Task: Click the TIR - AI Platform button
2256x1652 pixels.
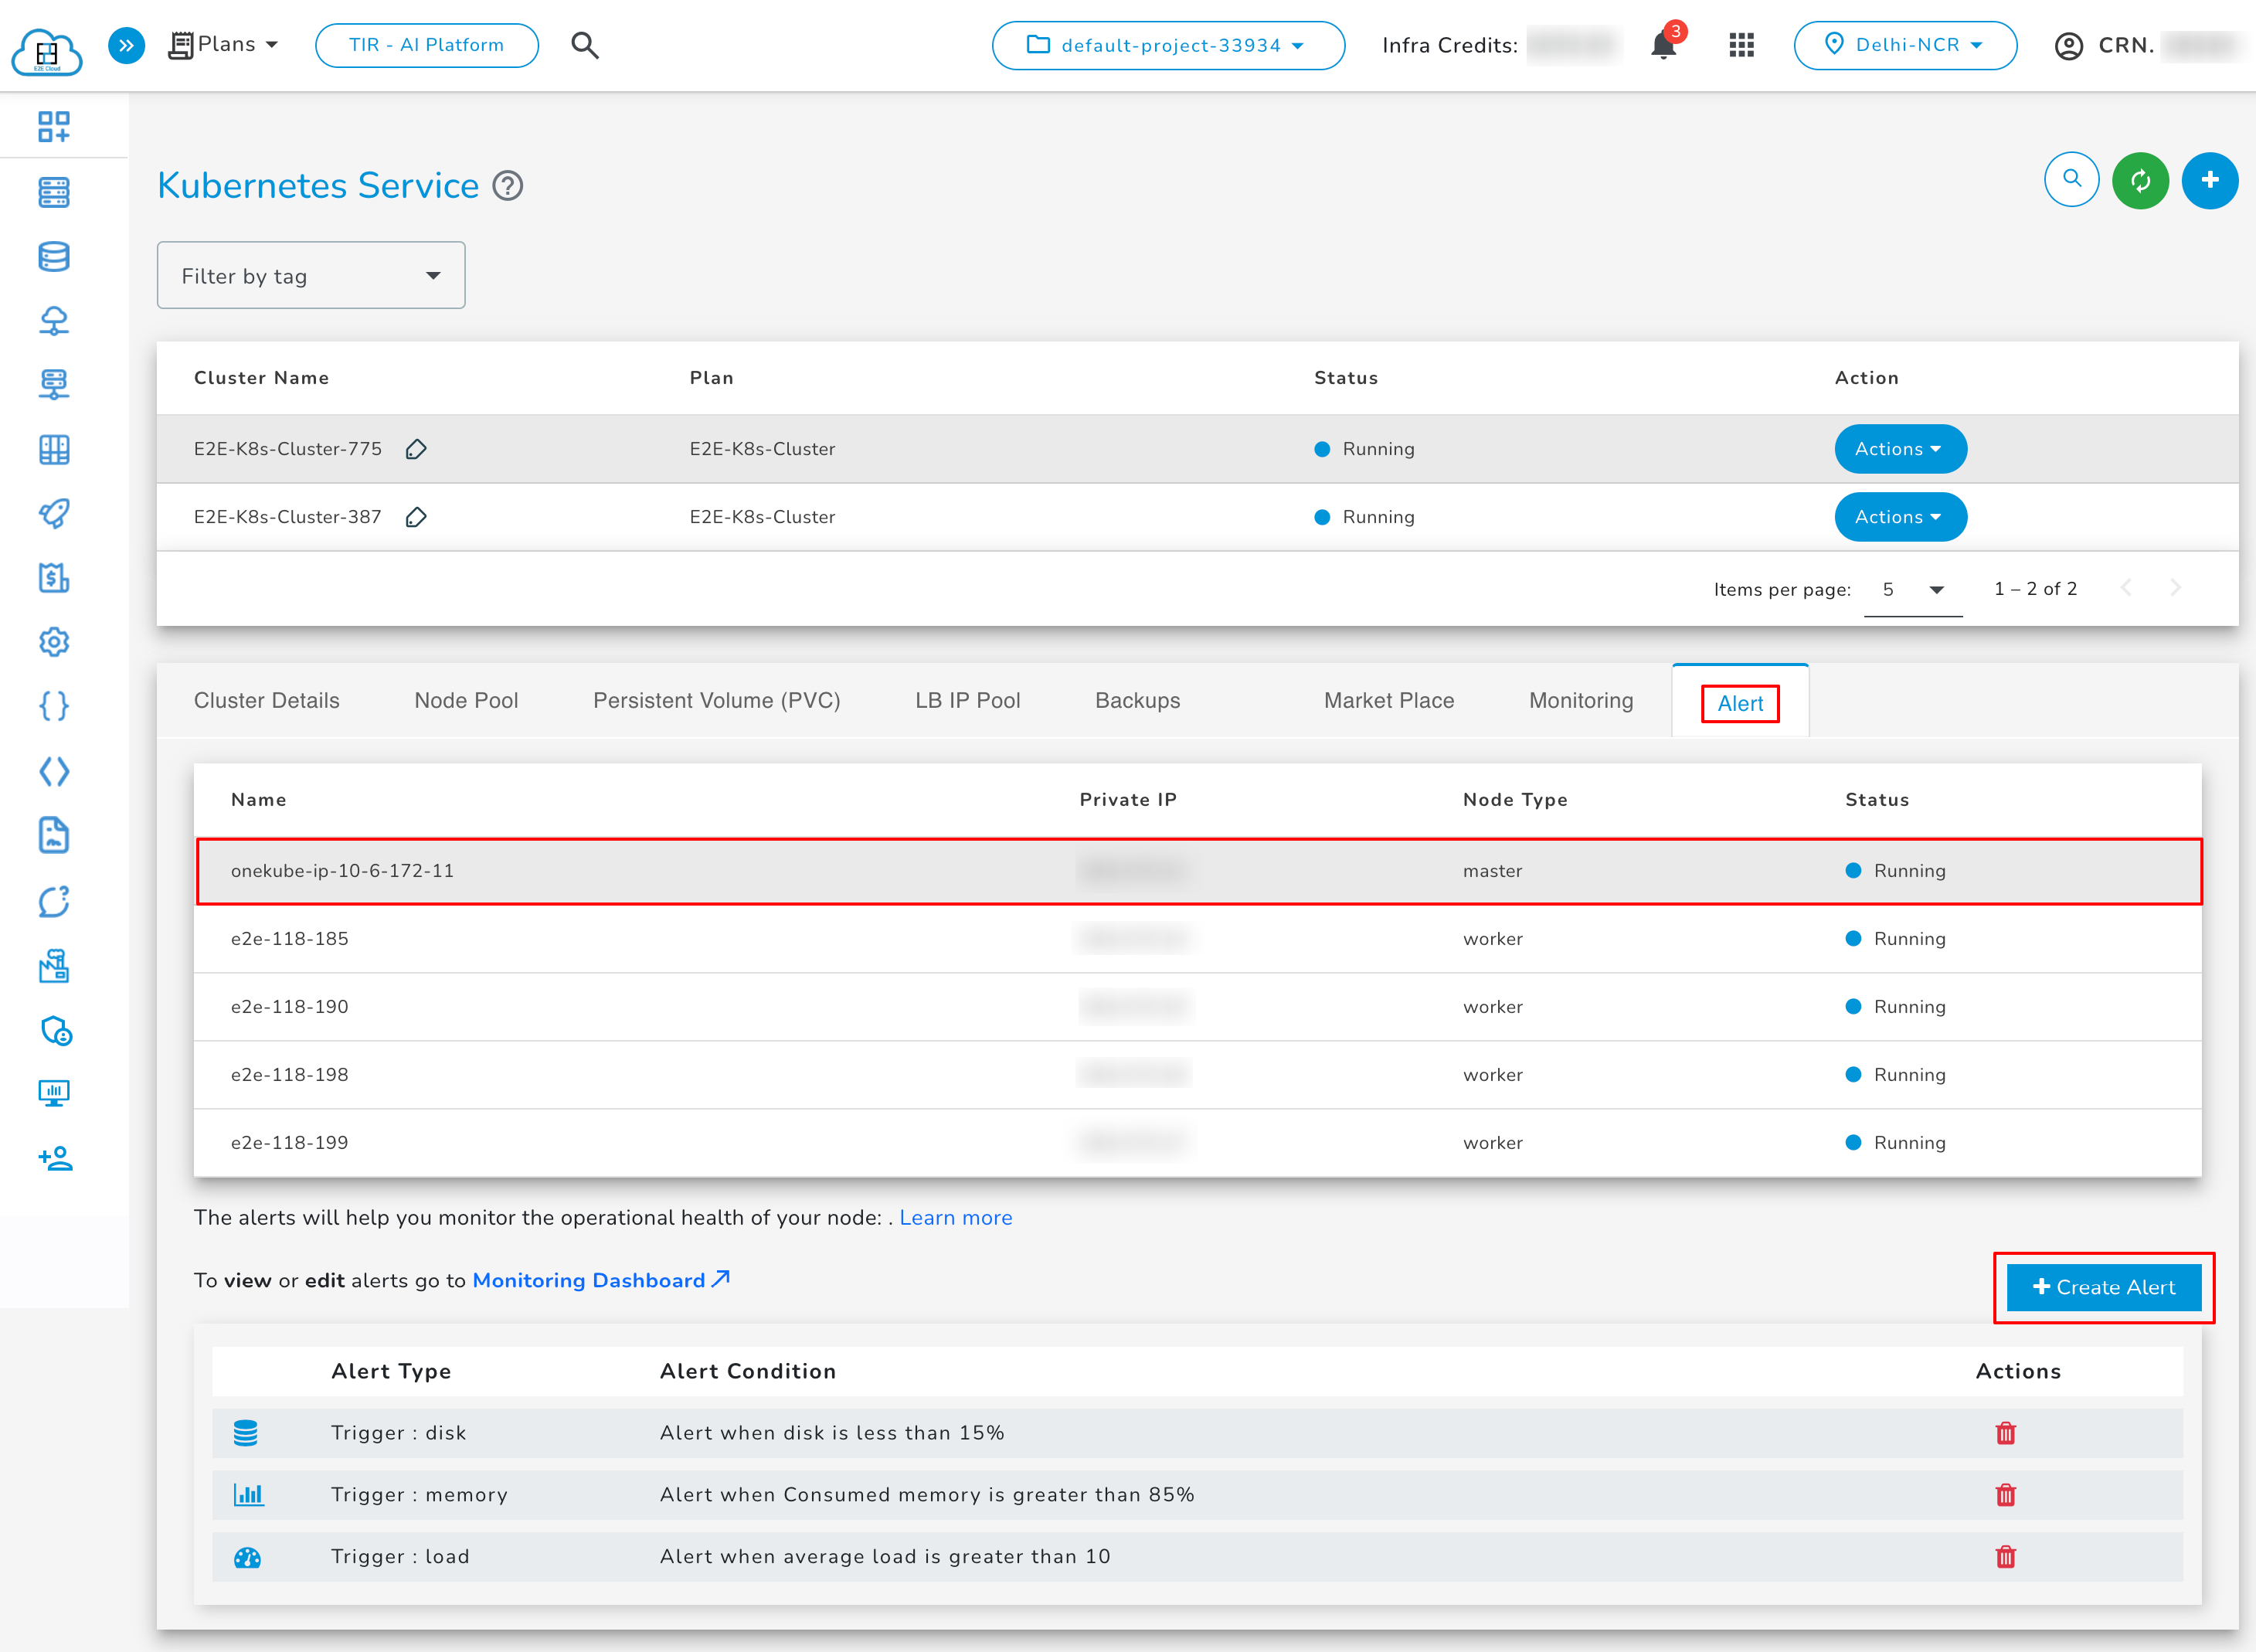Action: click(427, 45)
